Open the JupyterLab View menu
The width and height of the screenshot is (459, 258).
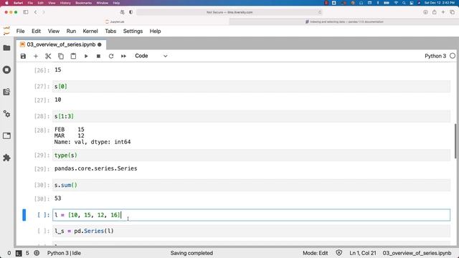54,32
